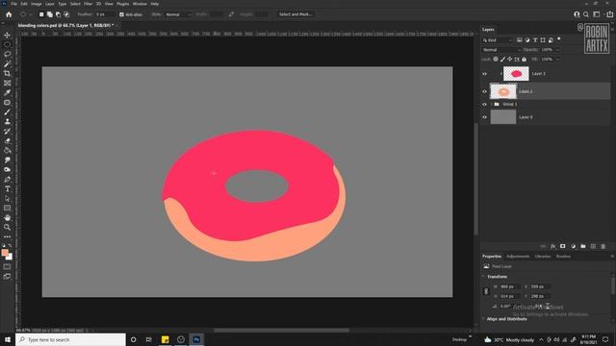Toggle lock all padlock icon
The height and width of the screenshot is (346, 616).
coord(524,60)
